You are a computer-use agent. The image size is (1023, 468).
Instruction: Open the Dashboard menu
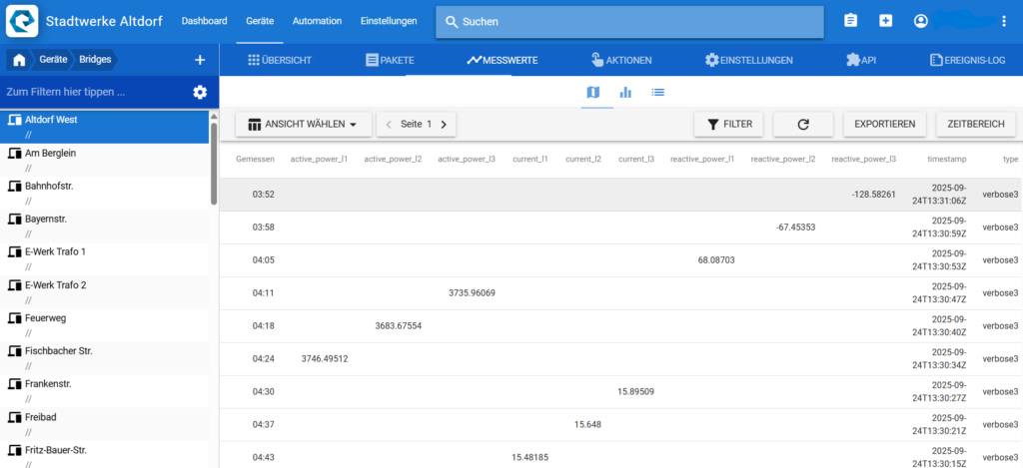coord(204,21)
